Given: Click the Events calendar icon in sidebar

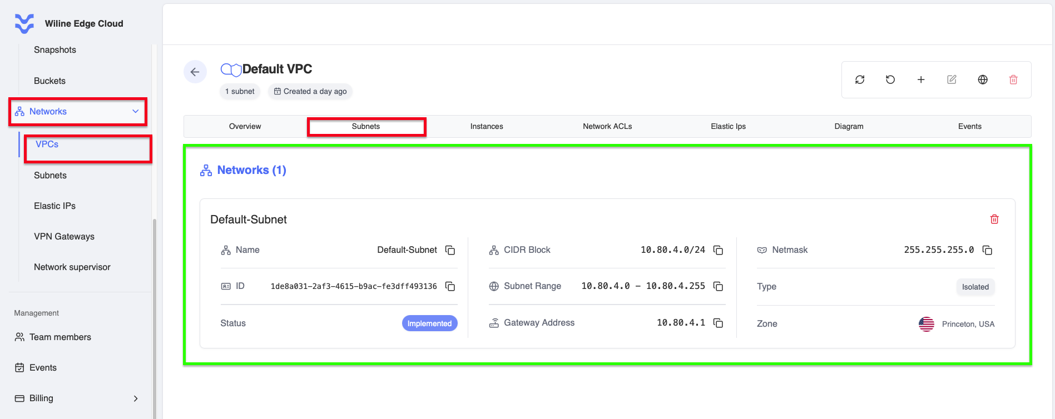Looking at the screenshot, I should coord(19,368).
